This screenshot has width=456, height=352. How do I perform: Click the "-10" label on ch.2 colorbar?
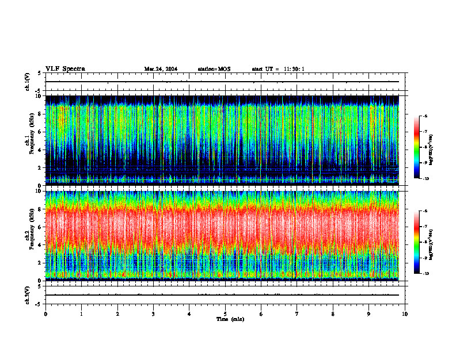[426, 274]
